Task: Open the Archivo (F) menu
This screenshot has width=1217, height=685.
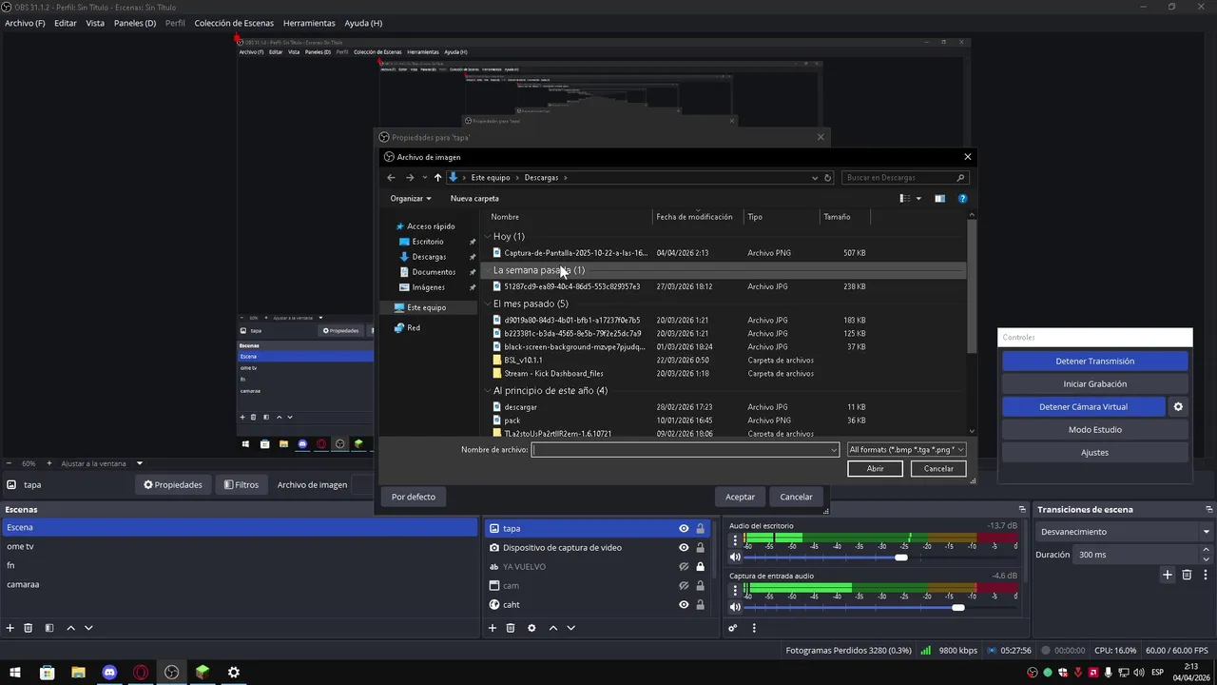Action: pyautogui.click(x=25, y=23)
